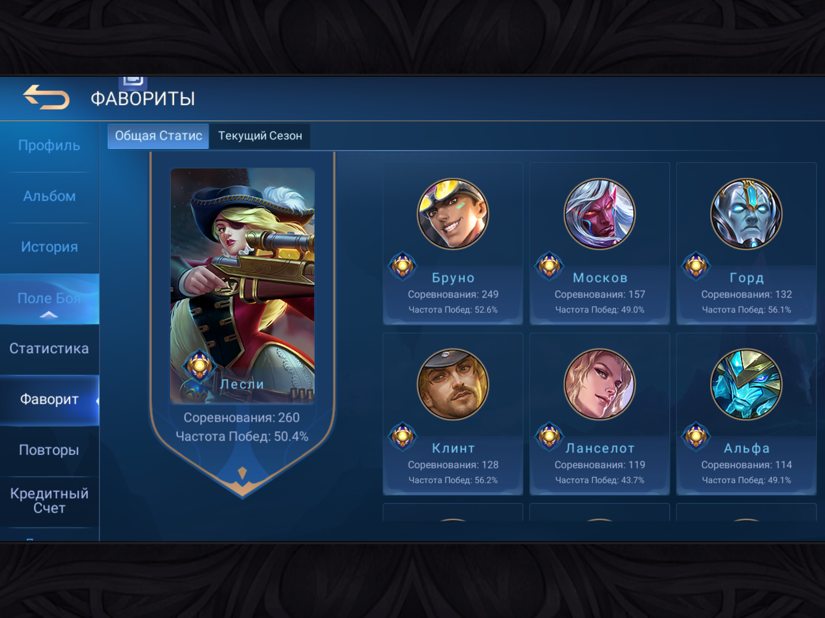Select Lancelot hero portrait
The image size is (825, 618).
(x=599, y=384)
